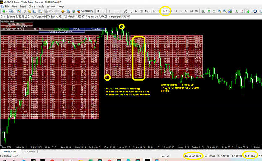
Task: Expand the New Chart dropdown arrow
Action: click(x=6, y=11)
